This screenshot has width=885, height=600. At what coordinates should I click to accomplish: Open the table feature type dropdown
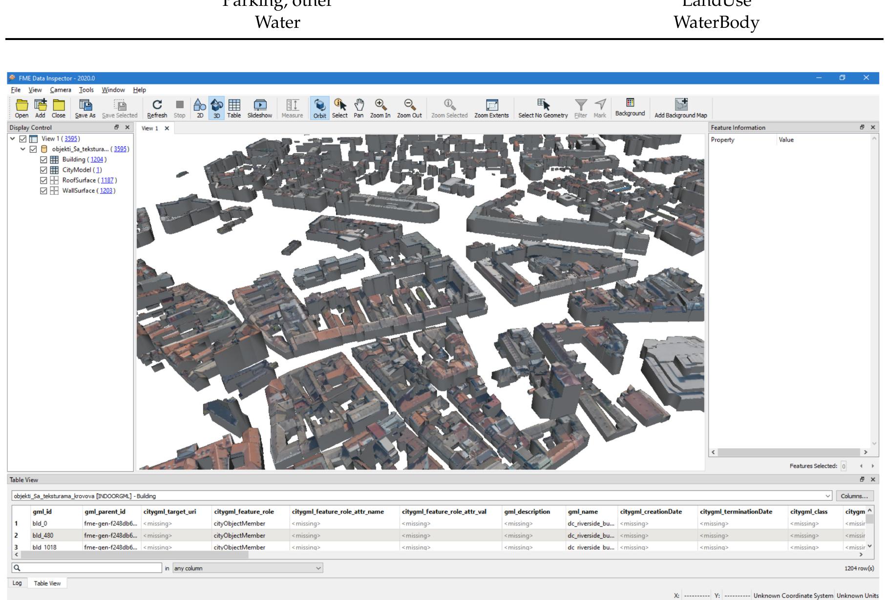(x=828, y=496)
